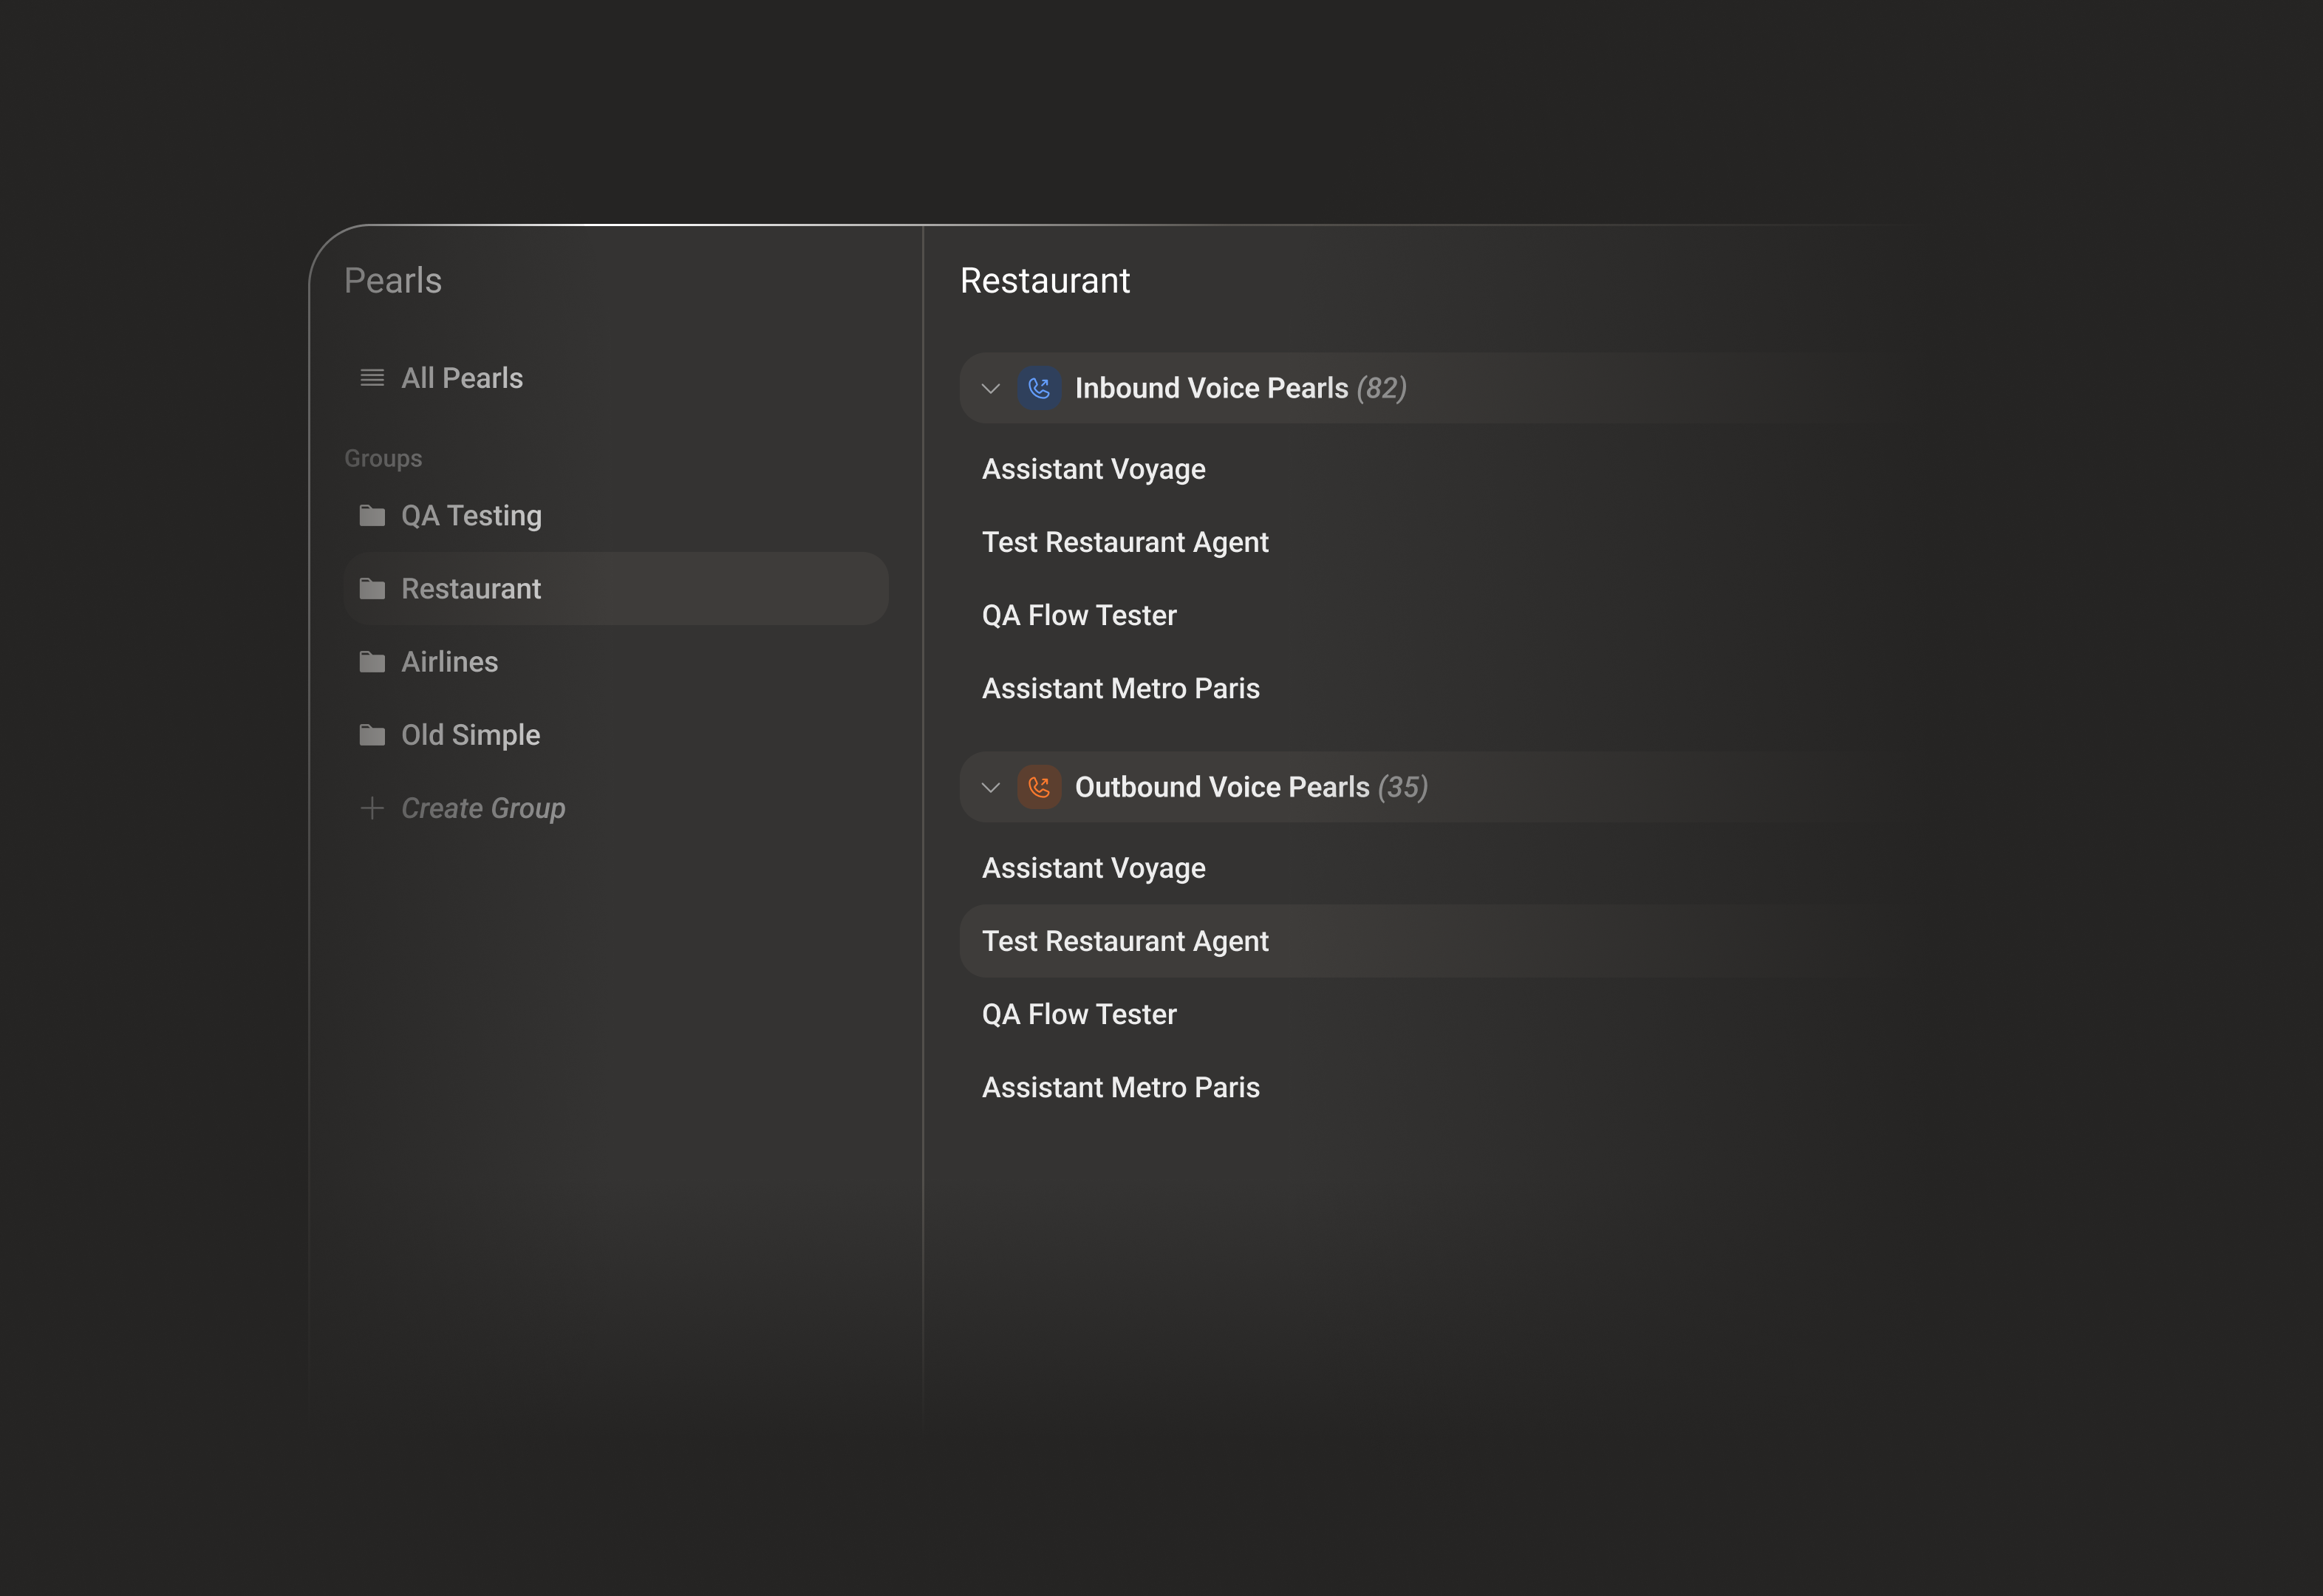
Task: Click the Pearls sidebar title
Action: click(x=393, y=281)
